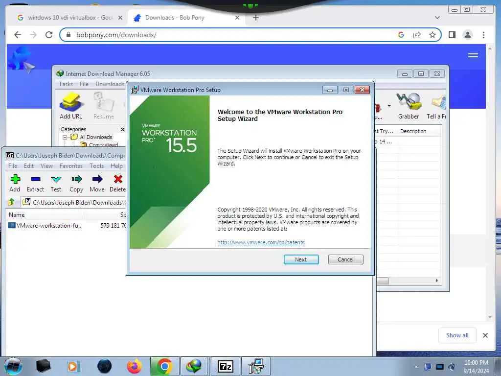The image size is (501, 376).
Task: Click the Add icon in 7-Zip toolbar
Action: tap(15, 183)
